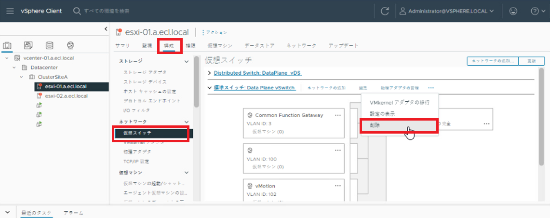Viewport: 550px width, 218px height.
Task: Open the help question mark menu
Action: point(537,11)
